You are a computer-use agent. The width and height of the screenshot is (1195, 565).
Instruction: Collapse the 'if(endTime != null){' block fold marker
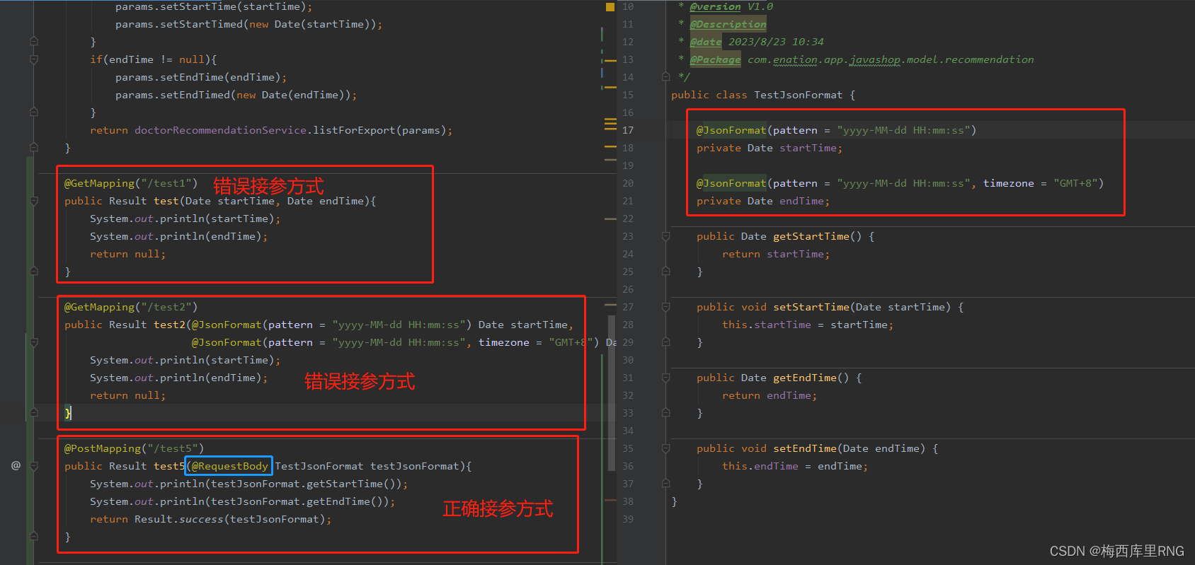pos(34,59)
